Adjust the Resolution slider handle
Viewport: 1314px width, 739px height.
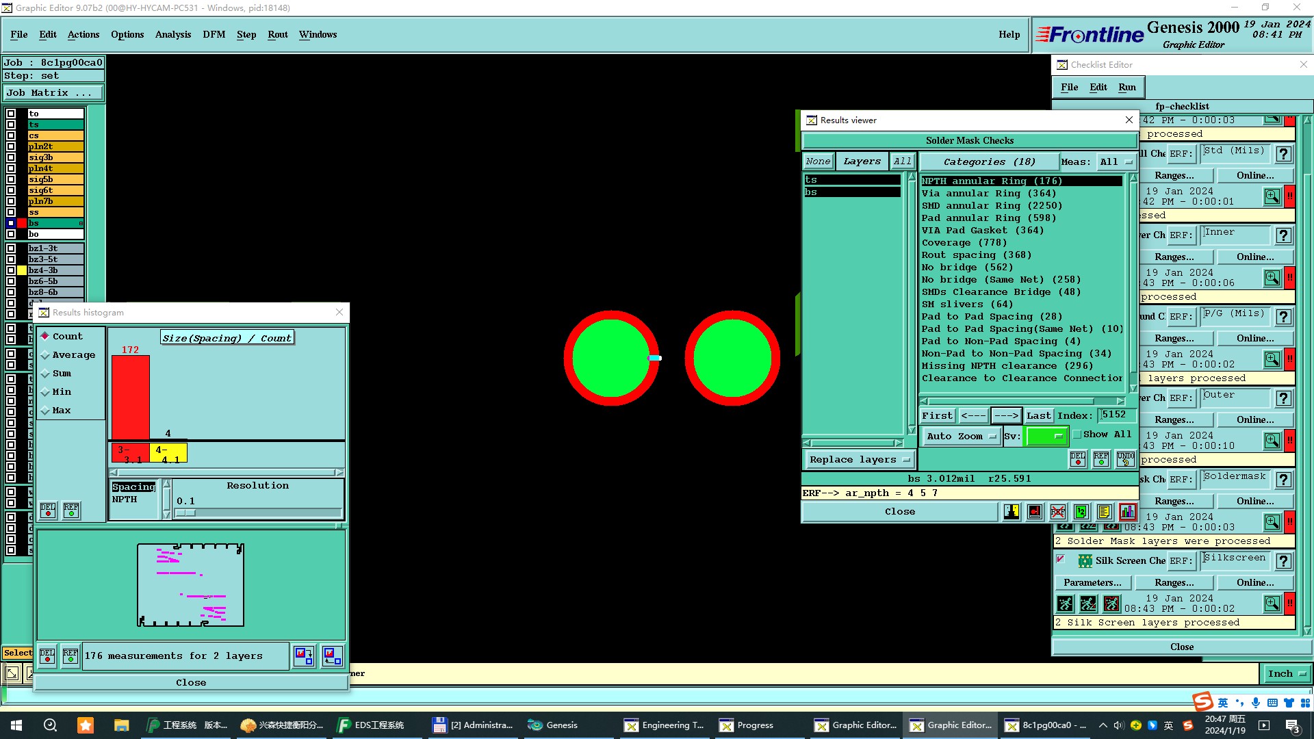(x=185, y=513)
